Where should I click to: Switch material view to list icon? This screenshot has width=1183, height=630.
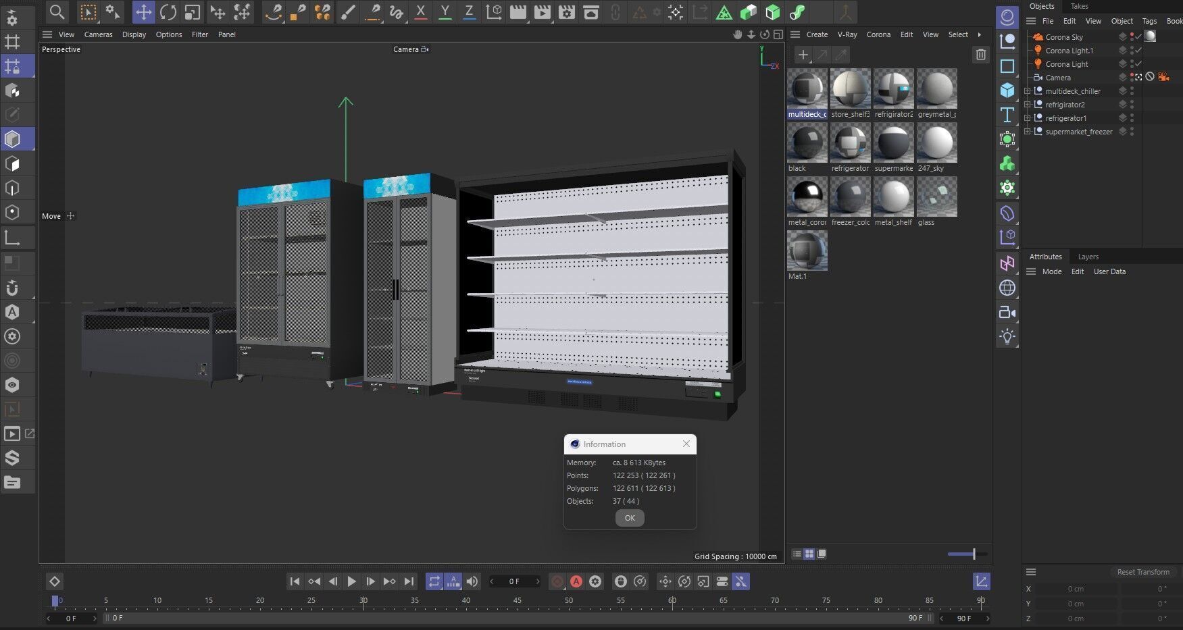coord(797,554)
